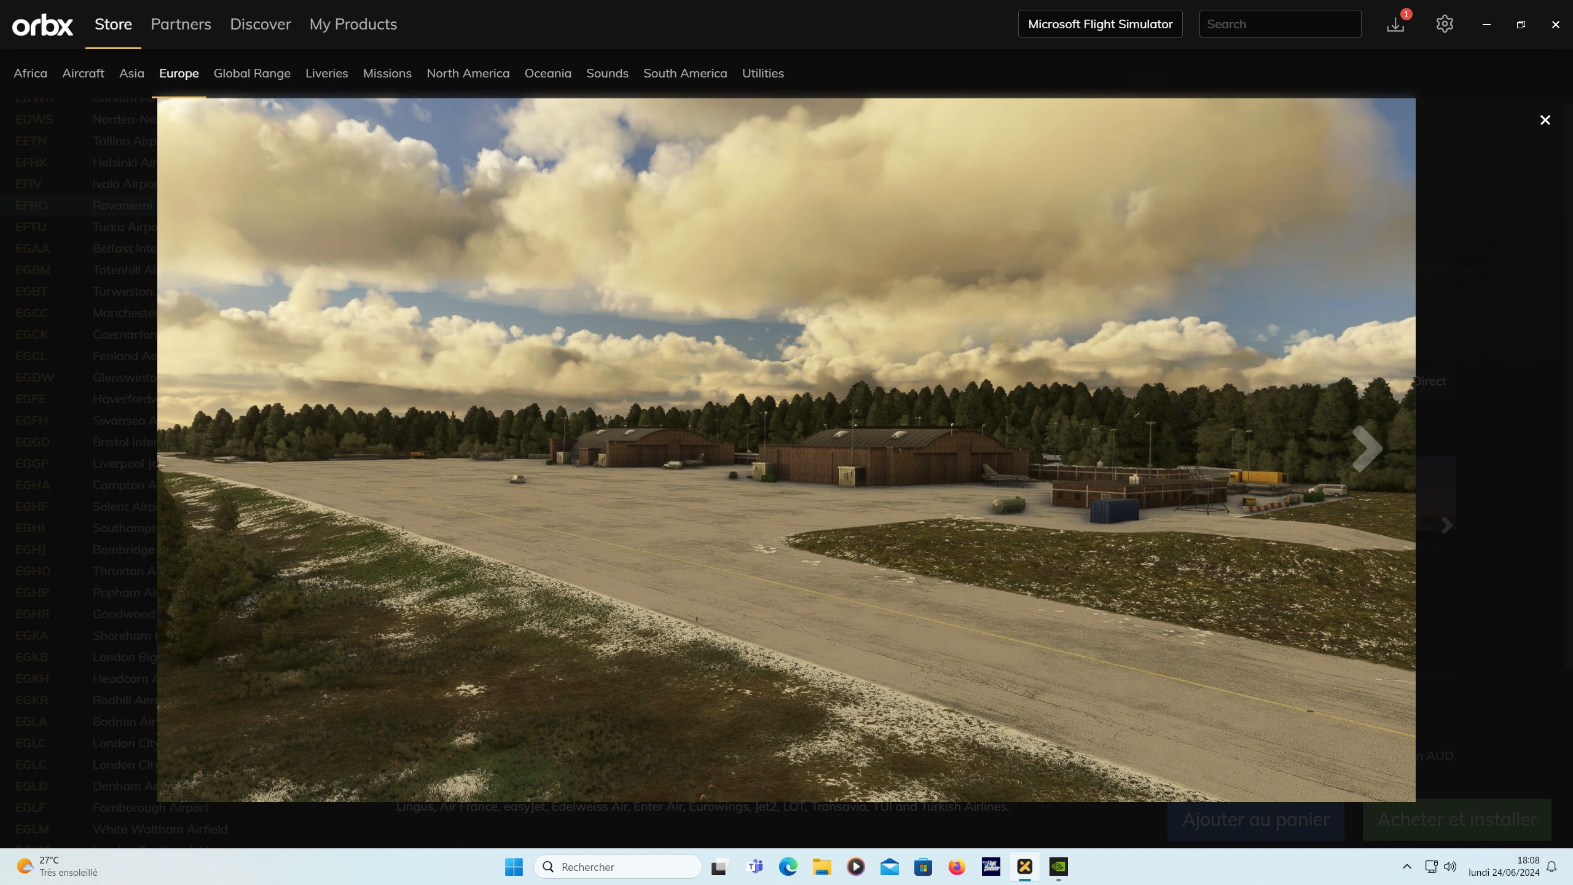
Task: Select White Waltham Airfield in the list
Action: point(160,829)
